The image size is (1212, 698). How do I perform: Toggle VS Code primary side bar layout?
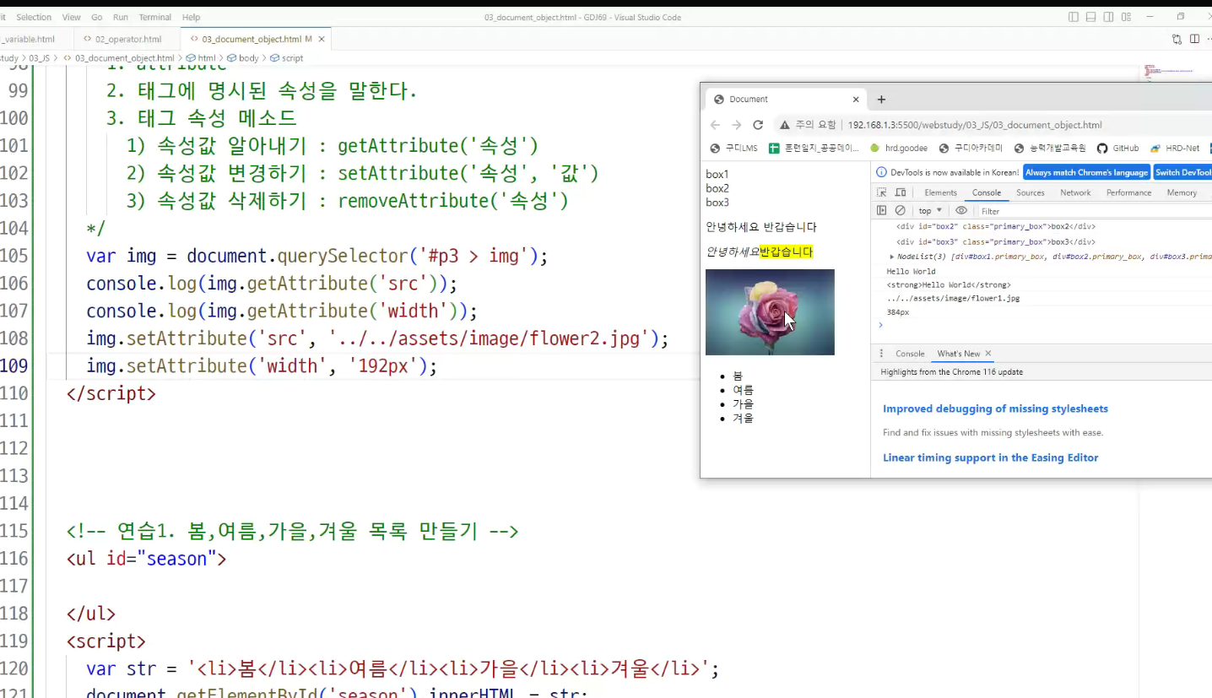1074,17
